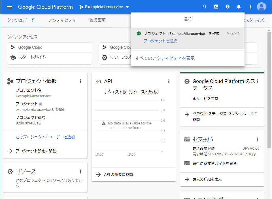
Task: Switch to the ダッシュボード tab
Action: click(x=21, y=20)
